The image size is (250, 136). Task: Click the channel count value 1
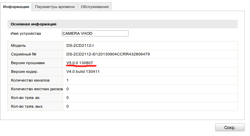[x=67, y=80]
